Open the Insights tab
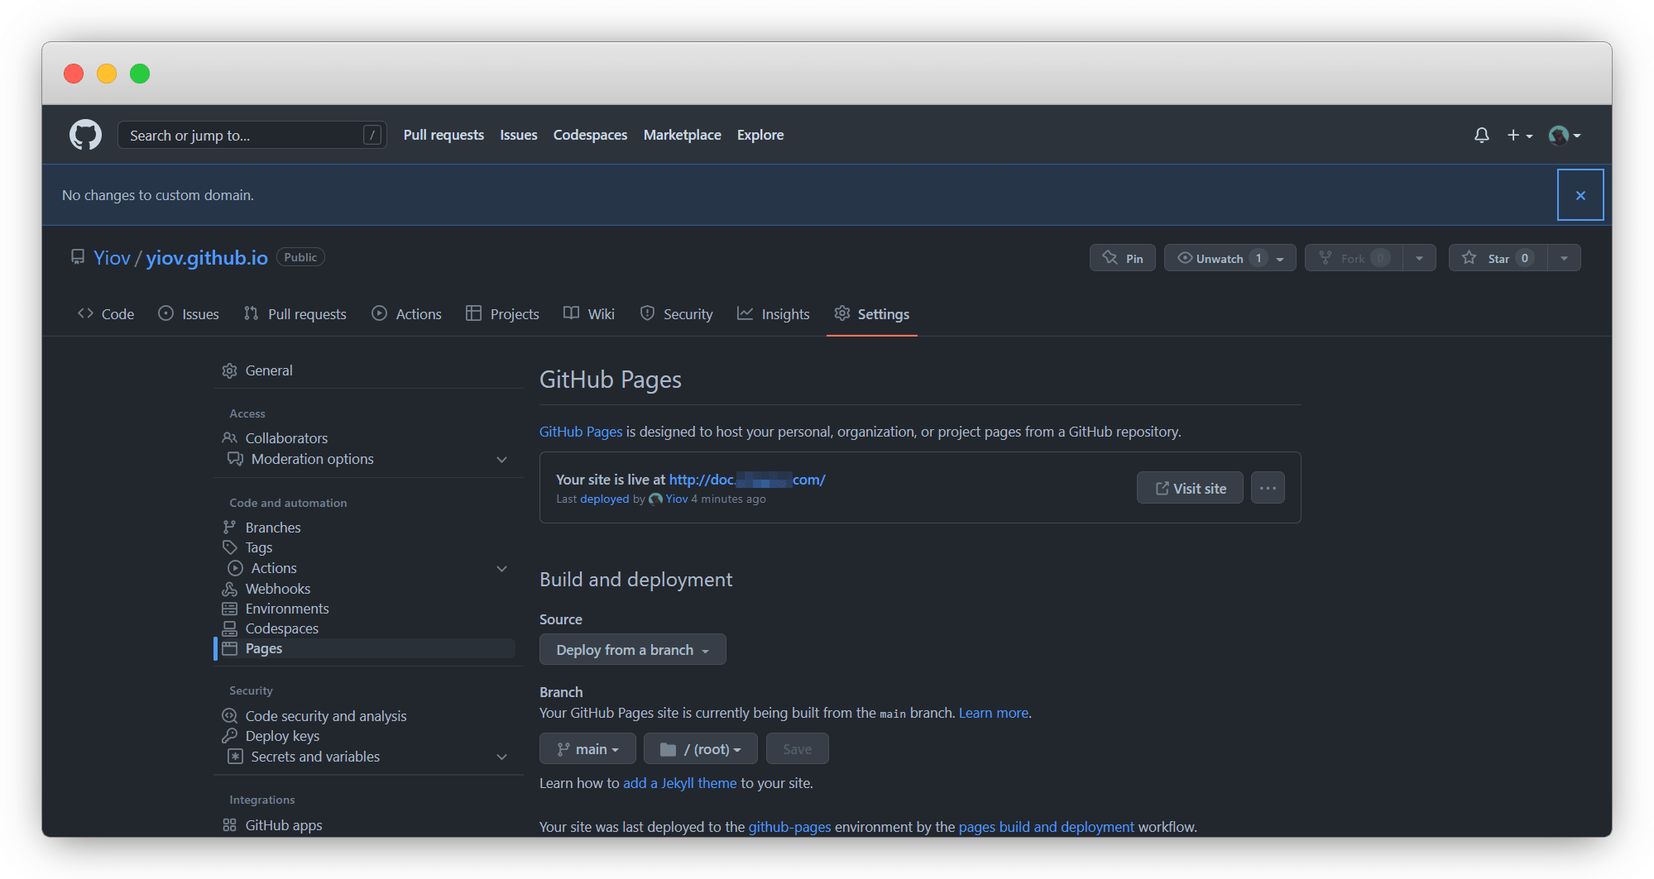Viewport: 1654px width, 879px height. (x=774, y=314)
